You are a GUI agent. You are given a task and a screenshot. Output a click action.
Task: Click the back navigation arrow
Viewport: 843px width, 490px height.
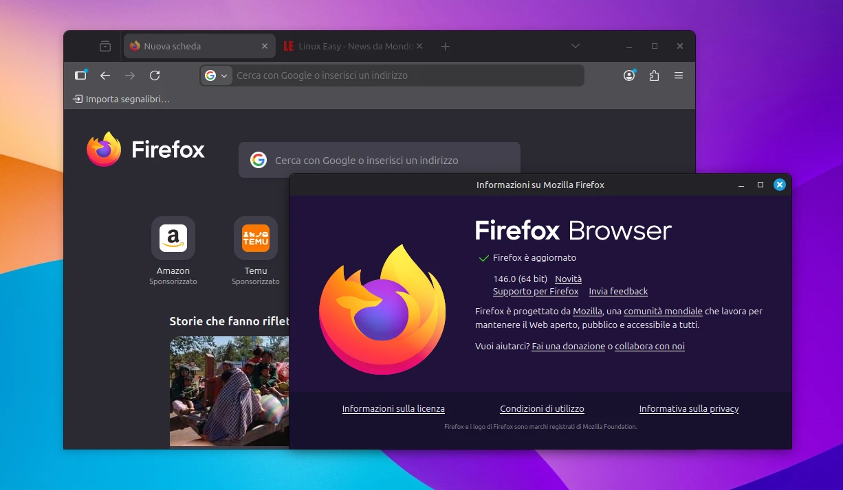[x=105, y=75]
